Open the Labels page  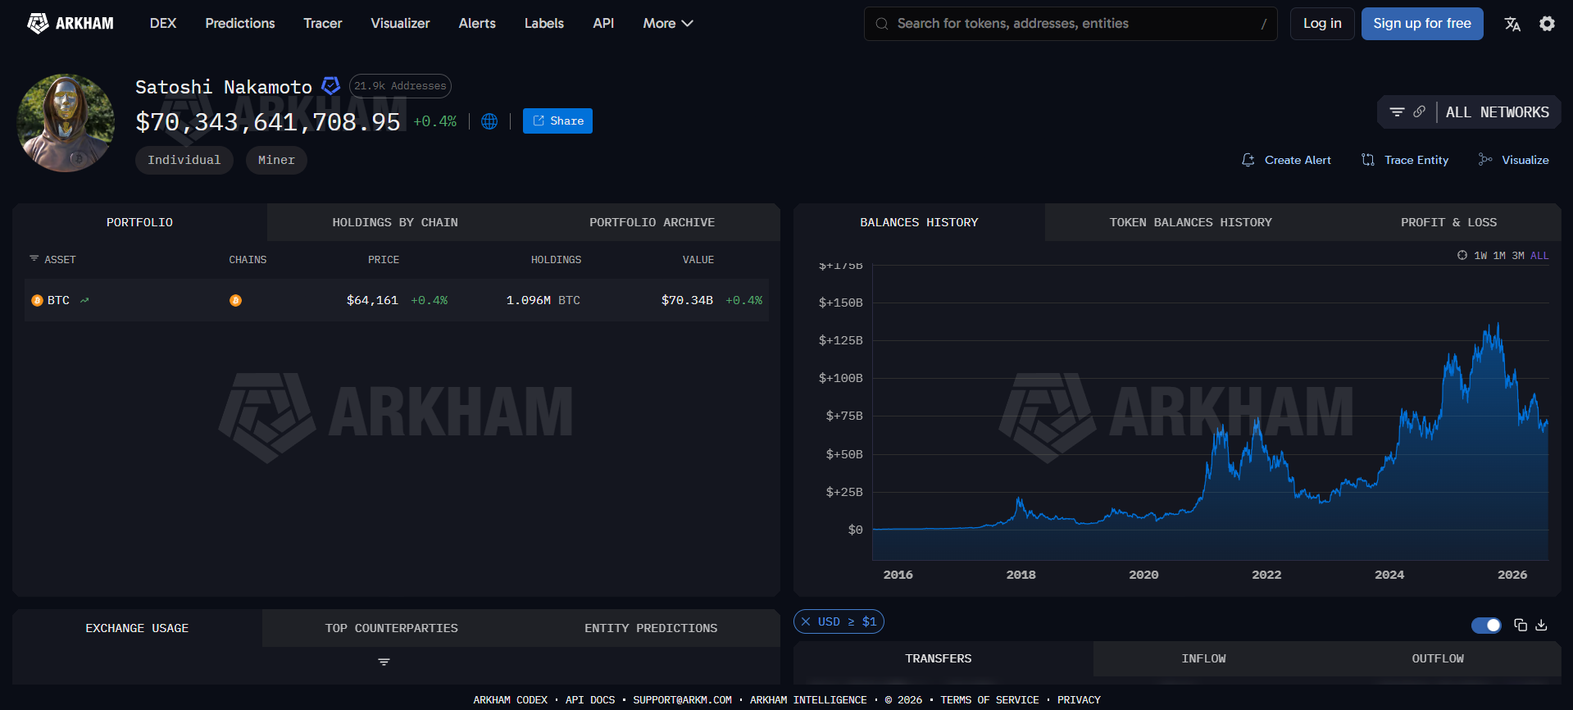pos(544,24)
